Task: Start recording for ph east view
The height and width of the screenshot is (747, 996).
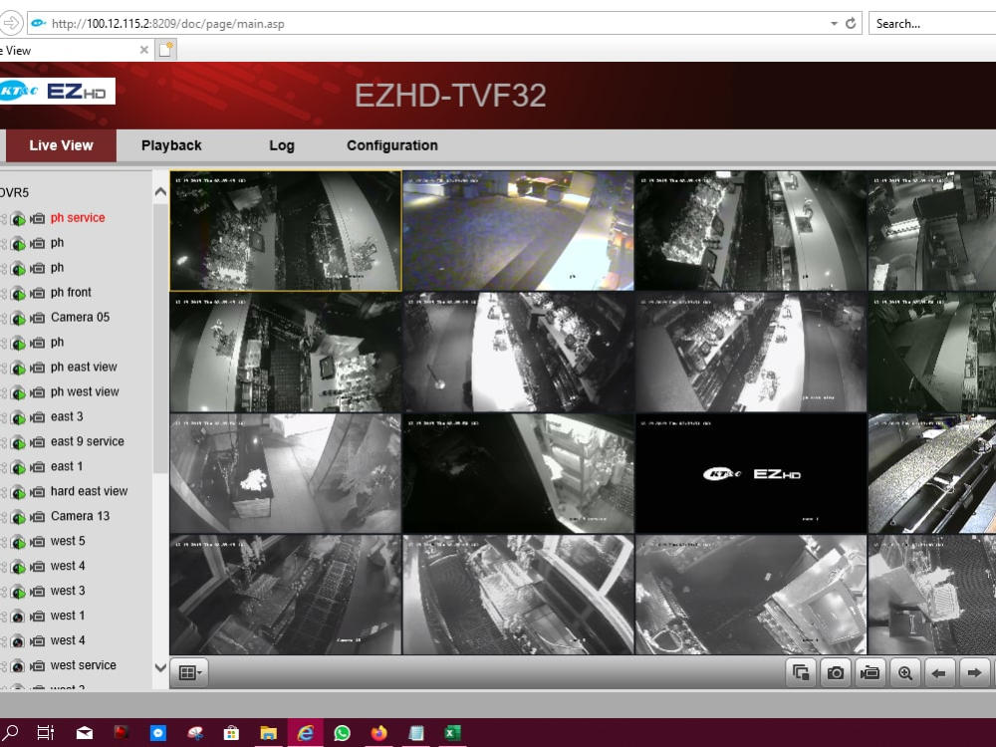Action: (38, 368)
